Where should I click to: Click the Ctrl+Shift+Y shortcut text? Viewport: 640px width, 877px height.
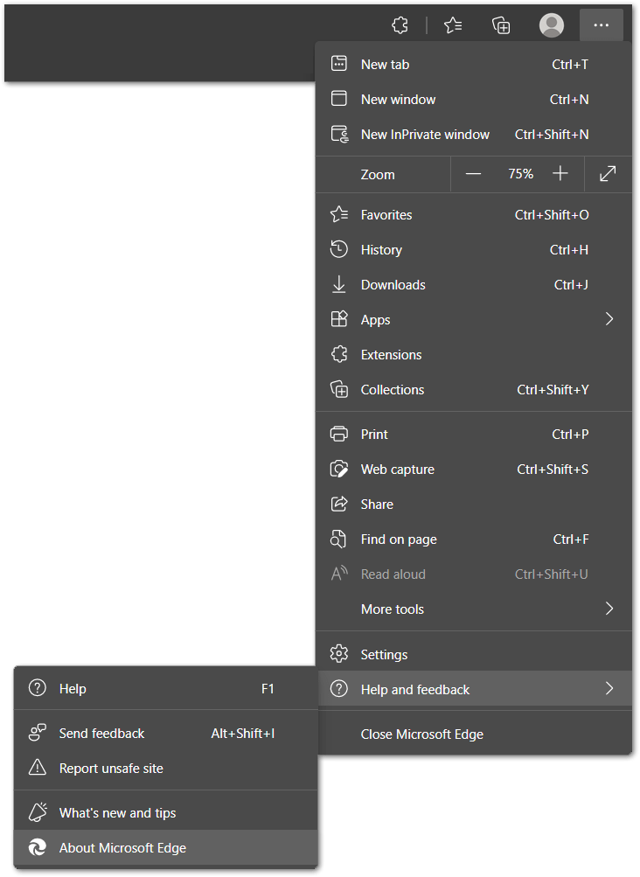tap(553, 390)
